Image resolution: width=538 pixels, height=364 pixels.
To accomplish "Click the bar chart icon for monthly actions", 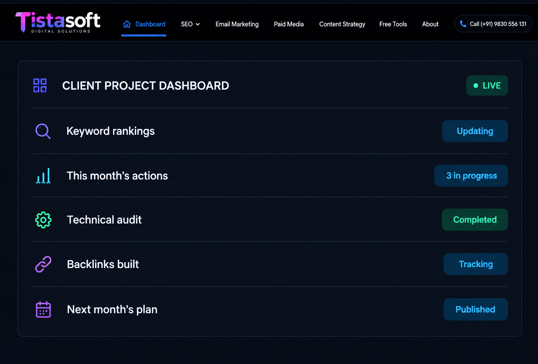I will [x=43, y=176].
